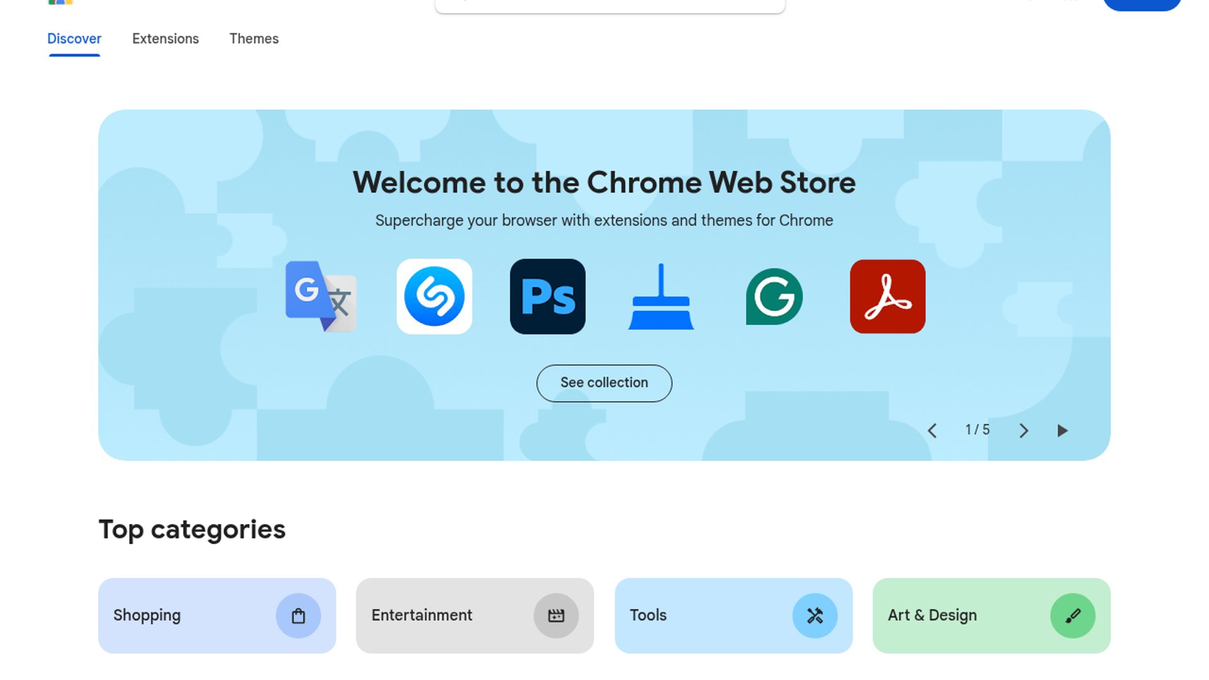Open the Grammarly green G icon
The width and height of the screenshot is (1209, 680).
[x=774, y=296]
